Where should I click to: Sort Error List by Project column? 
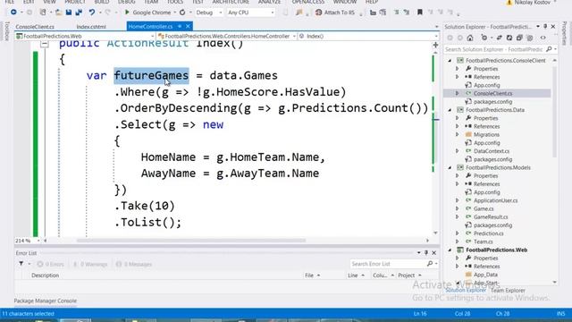pos(409,275)
